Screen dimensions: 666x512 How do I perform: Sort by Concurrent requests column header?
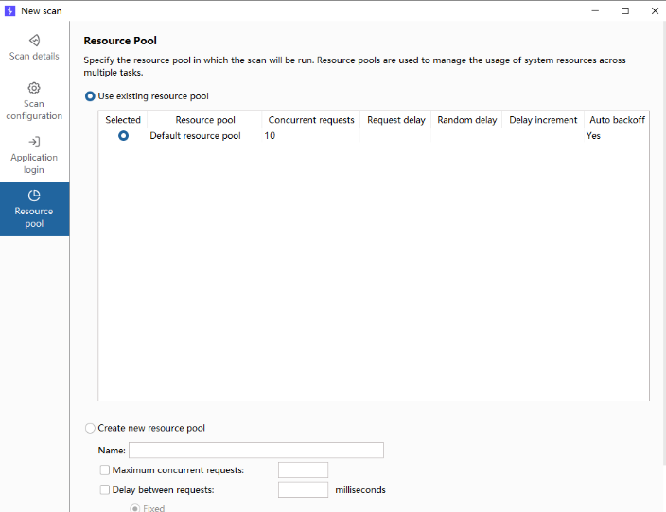tap(311, 120)
